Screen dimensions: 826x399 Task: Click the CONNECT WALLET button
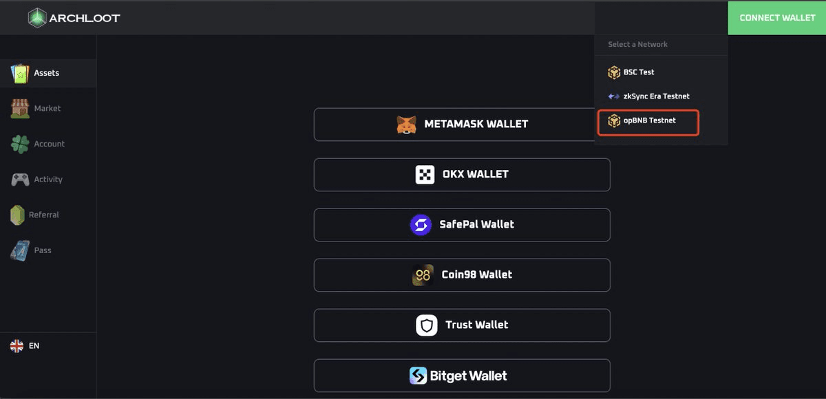(777, 17)
